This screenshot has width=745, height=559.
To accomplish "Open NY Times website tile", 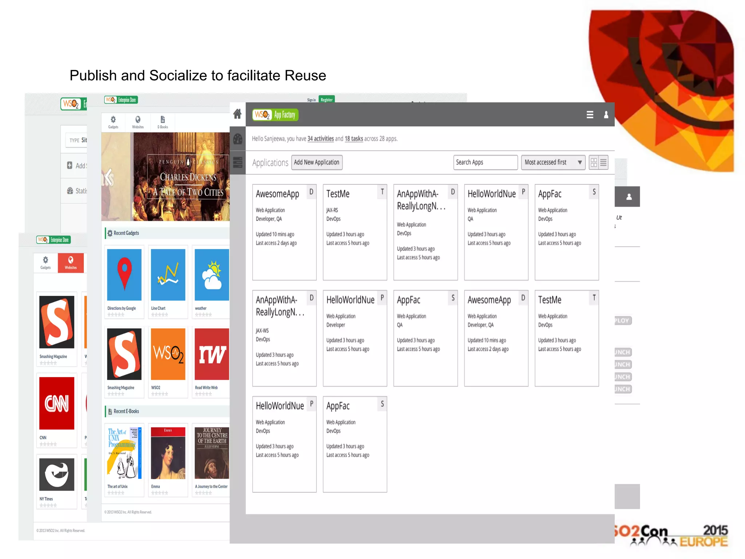I will [x=57, y=481].
